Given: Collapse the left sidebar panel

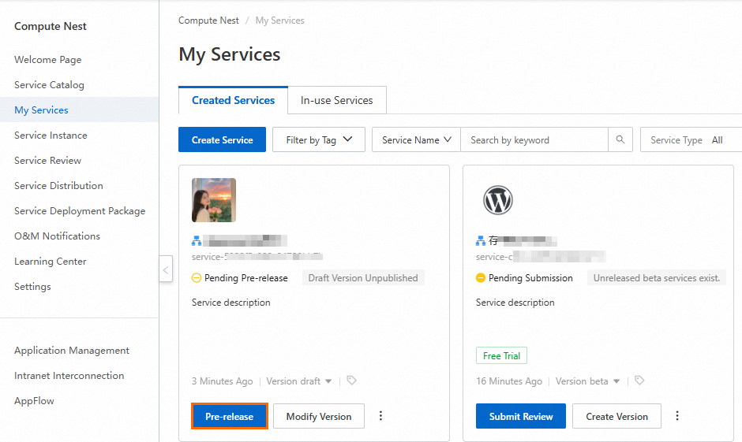Looking at the screenshot, I should pyautogui.click(x=166, y=269).
